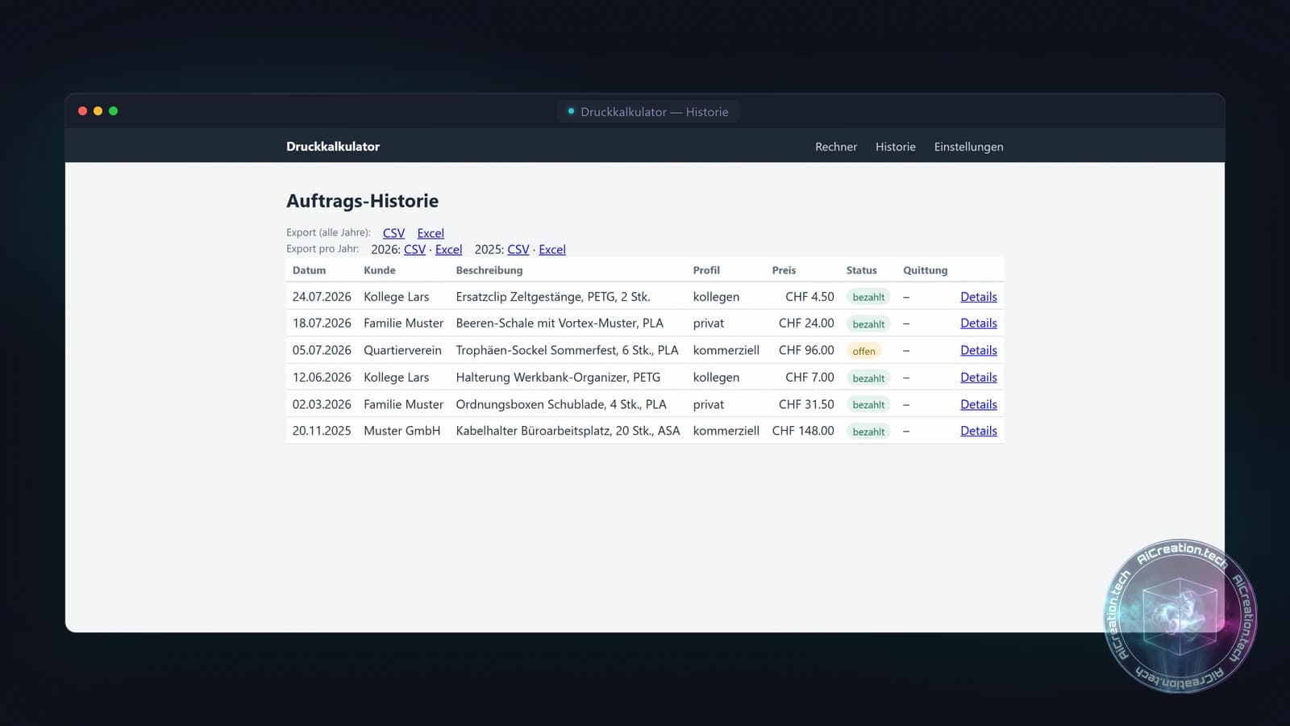Open Details for Ersatzclip Zeltgestänge order
This screenshot has width=1290, height=726.
click(x=979, y=297)
